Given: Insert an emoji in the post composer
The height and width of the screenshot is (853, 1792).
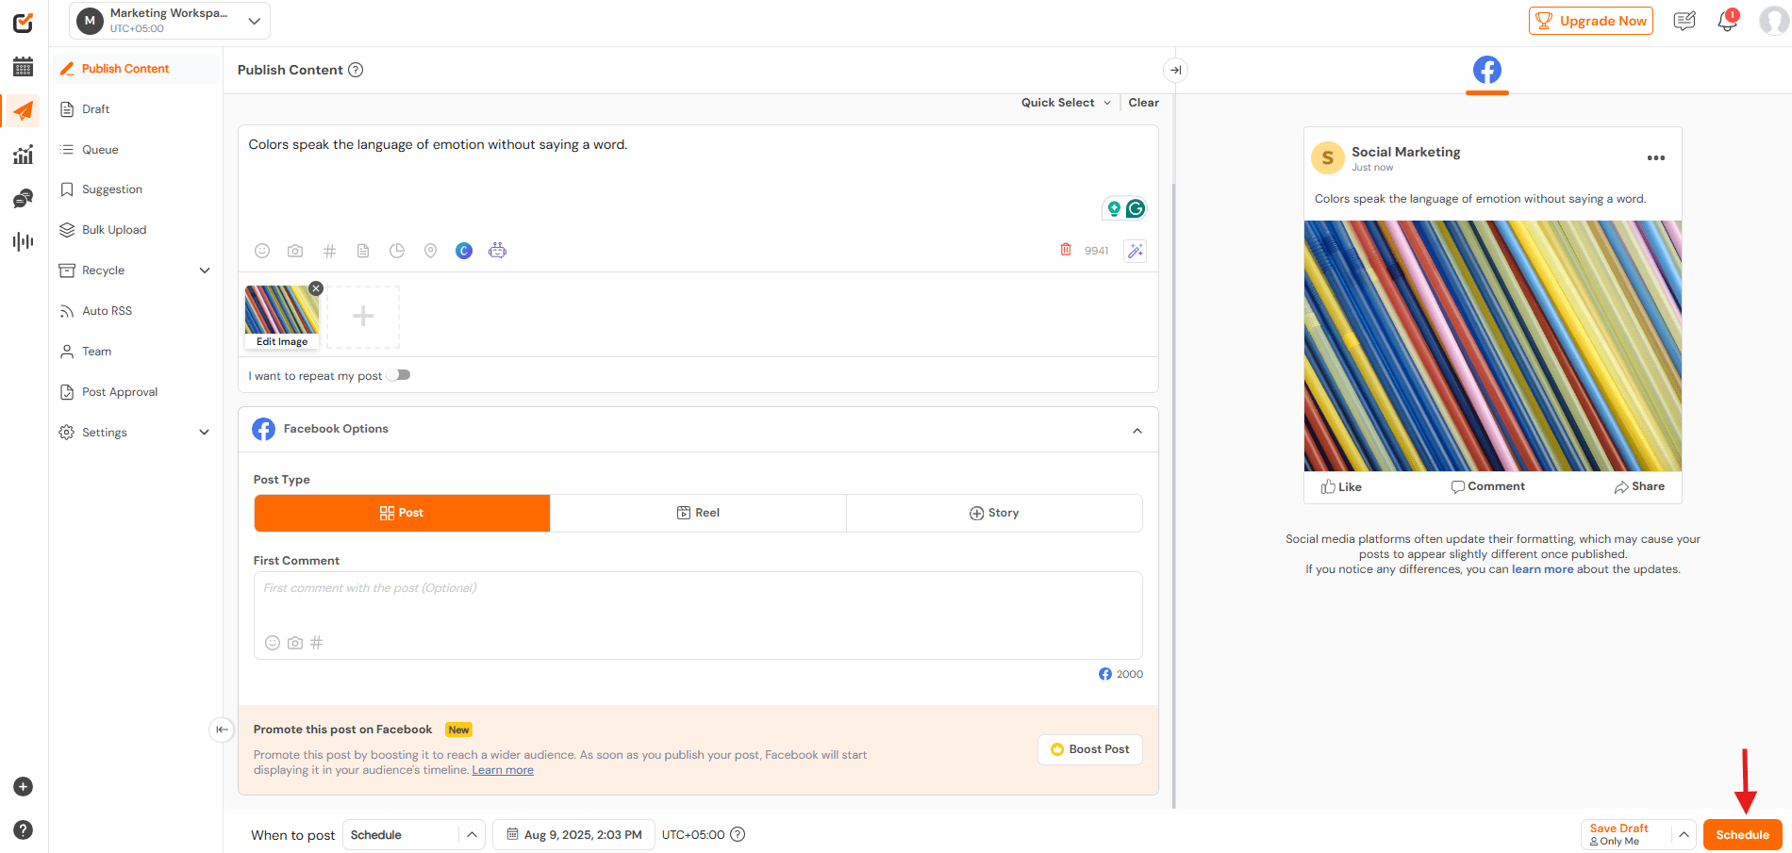Looking at the screenshot, I should 262,251.
